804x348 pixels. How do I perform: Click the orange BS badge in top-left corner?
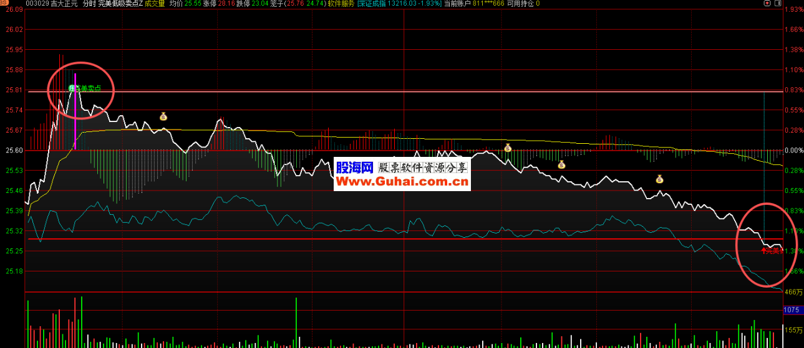point(2,4)
